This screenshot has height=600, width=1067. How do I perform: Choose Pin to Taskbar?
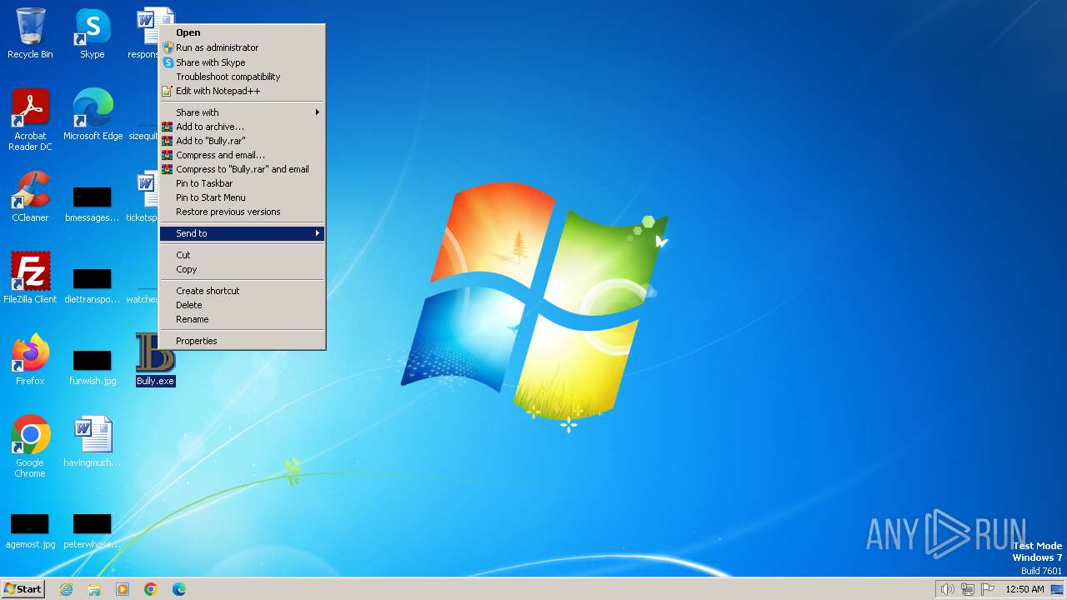point(242,183)
